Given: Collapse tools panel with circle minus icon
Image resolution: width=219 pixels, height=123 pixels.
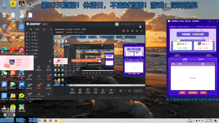Looking at the screenshot, I should (x=50, y=61).
